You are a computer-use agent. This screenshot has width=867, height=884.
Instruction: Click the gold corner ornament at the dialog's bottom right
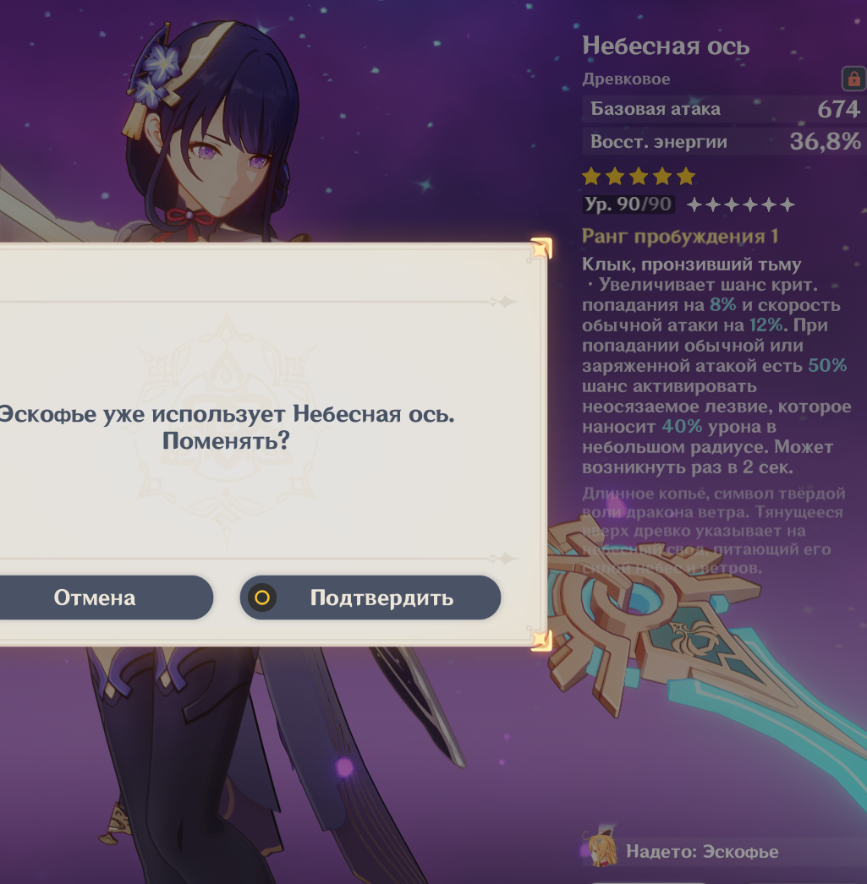tap(541, 639)
